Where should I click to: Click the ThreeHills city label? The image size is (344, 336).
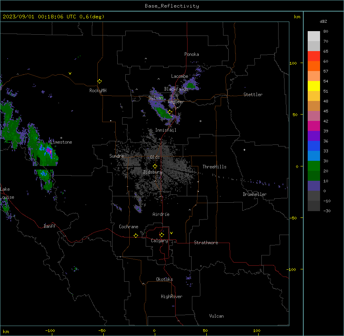[x=214, y=167]
